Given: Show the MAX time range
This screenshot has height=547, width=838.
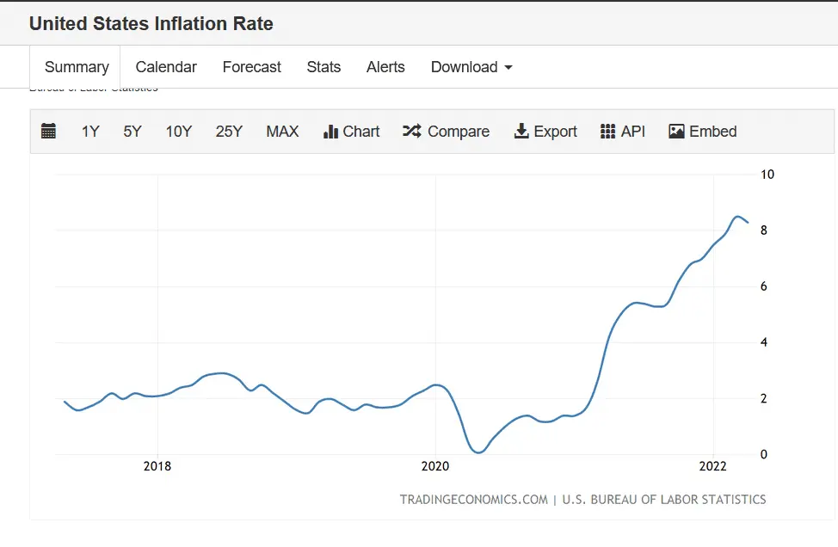Looking at the screenshot, I should click(x=282, y=132).
